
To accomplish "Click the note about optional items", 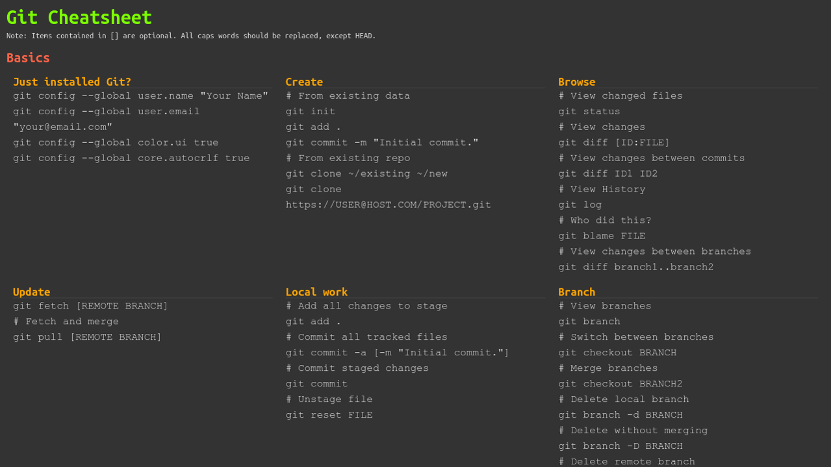I will point(191,36).
